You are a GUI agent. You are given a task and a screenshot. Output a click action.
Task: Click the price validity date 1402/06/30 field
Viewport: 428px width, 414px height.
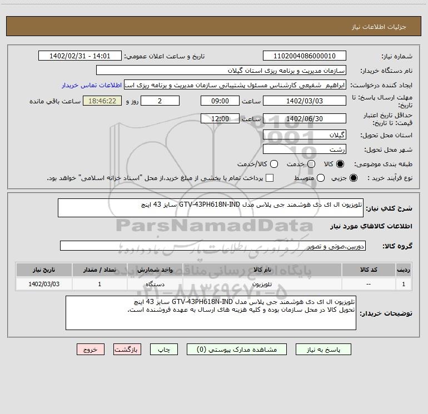click(305, 119)
